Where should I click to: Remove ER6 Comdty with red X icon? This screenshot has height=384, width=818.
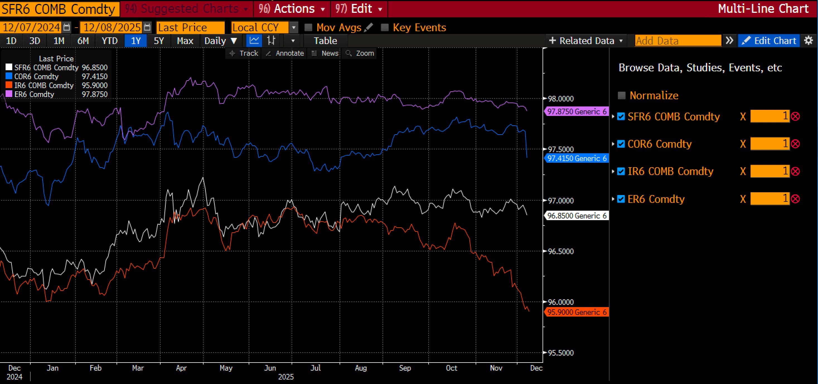pos(795,199)
